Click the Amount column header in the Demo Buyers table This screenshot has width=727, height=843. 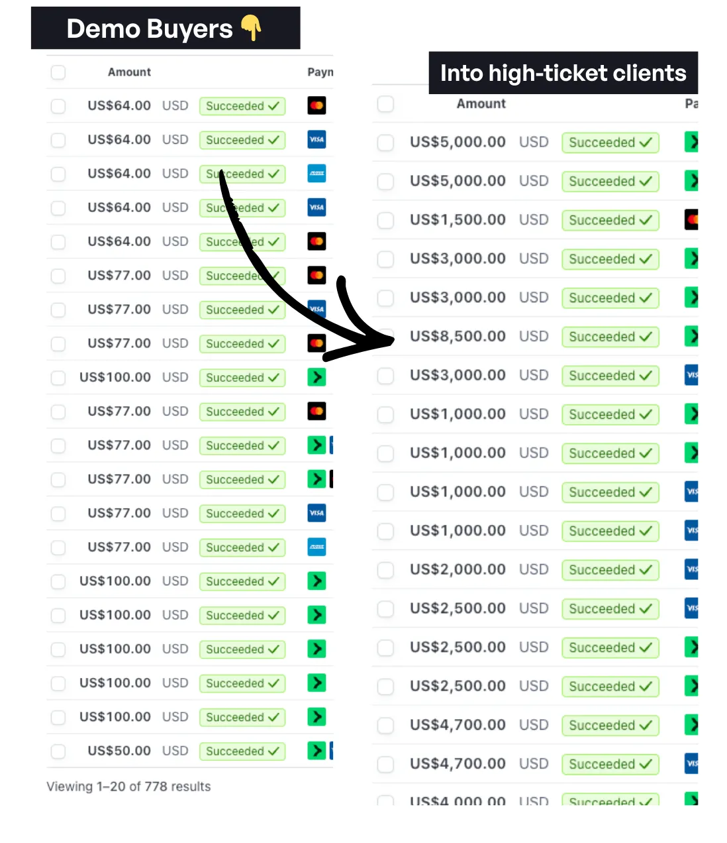(x=129, y=72)
